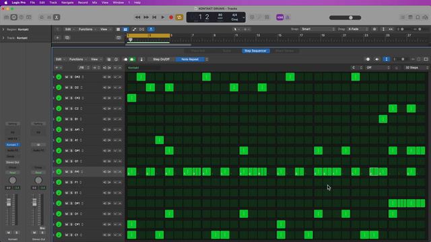Toggle the active step in B1 row
The height and width of the screenshot is (242, 431).
[383, 119]
